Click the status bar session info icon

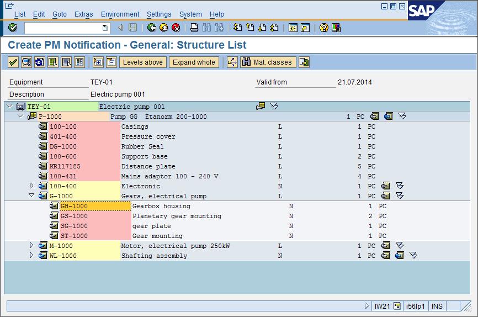(x=397, y=306)
